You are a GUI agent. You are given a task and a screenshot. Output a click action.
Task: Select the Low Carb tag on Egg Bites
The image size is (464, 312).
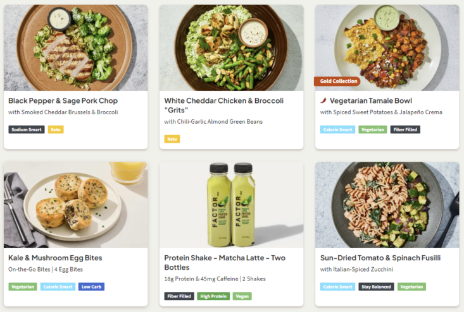click(x=91, y=287)
